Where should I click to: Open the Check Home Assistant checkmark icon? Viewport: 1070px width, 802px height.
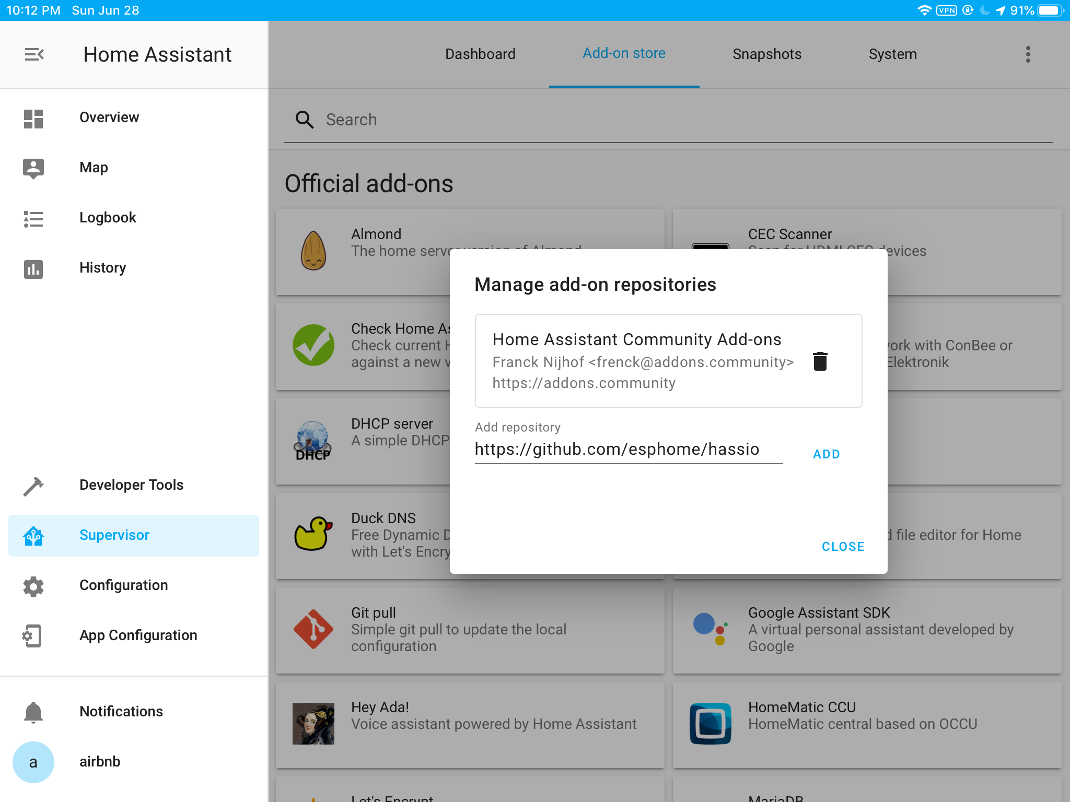313,345
